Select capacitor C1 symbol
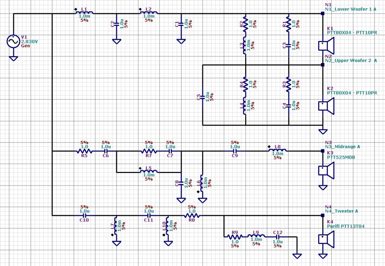 tap(181, 24)
